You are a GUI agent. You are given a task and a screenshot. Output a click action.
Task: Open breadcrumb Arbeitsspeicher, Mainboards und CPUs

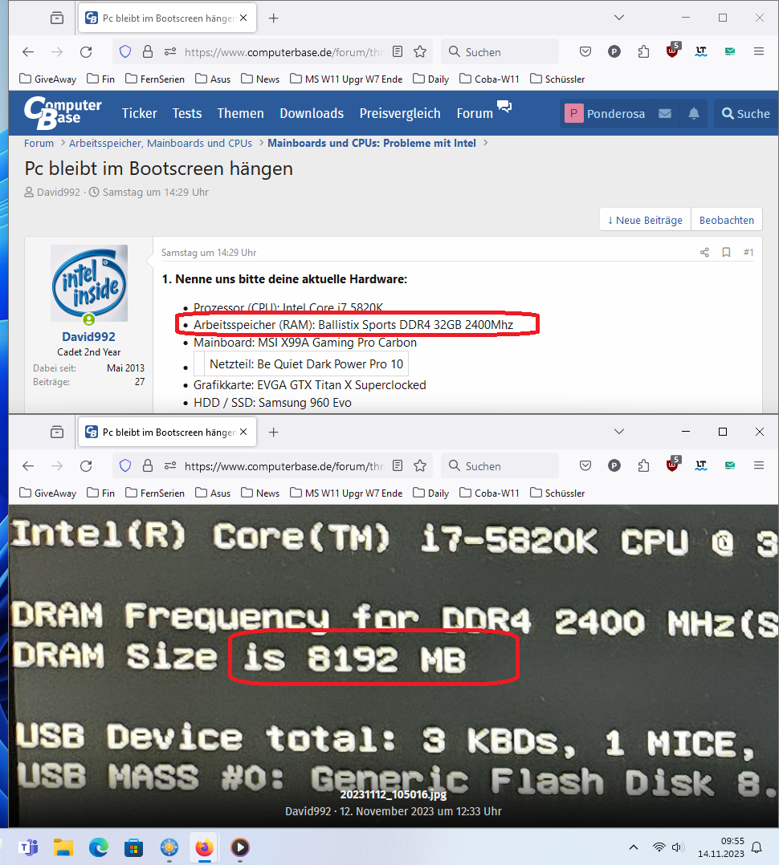[161, 143]
